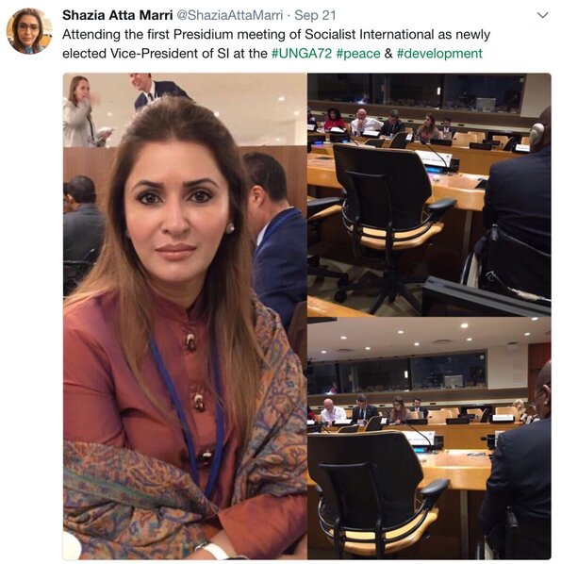The height and width of the screenshot is (564, 561).
Task: Expand the tweet options chevron
Action: (542, 15)
